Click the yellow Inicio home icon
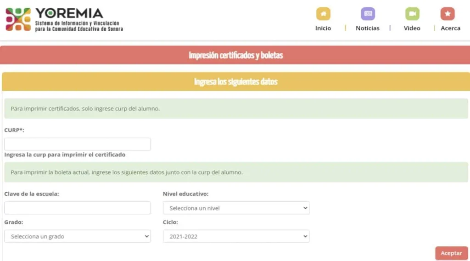Image resolution: width=470 pixels, height=261 pixels. (323, 14)
